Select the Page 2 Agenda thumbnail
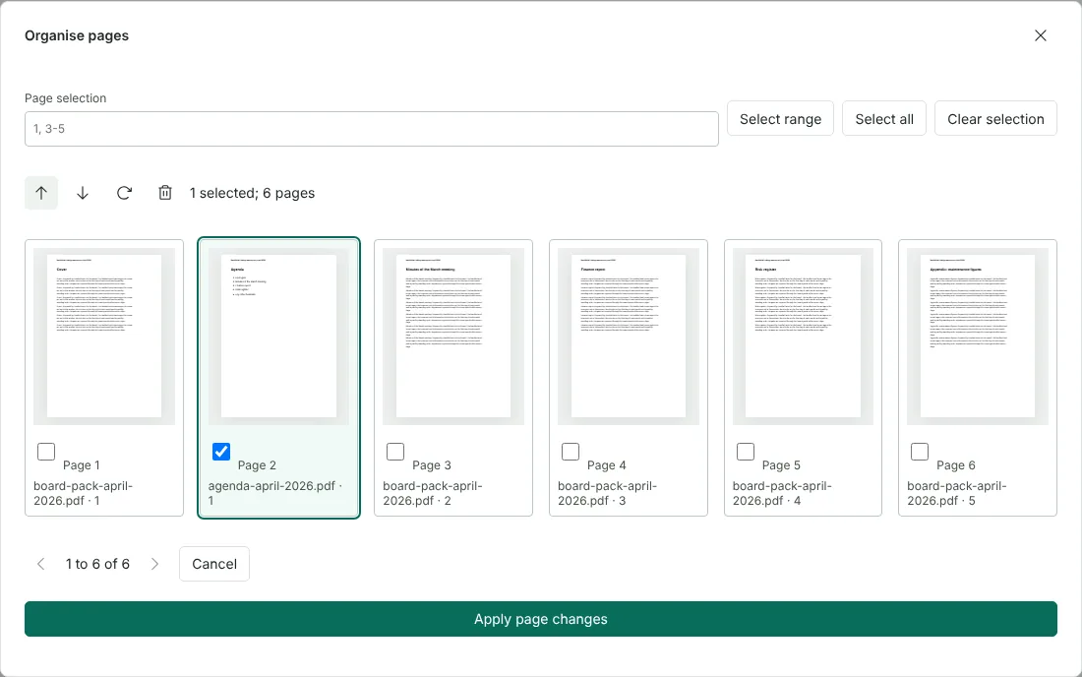This screenshot has width=1082, height=677. 278,337
